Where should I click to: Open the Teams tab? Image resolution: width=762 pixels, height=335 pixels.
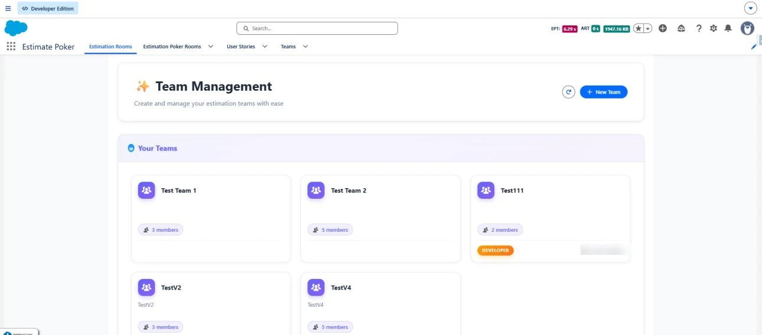tap(288, 47)
